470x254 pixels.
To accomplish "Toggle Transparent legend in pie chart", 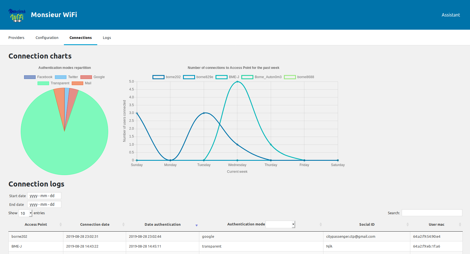I will coord(53,83).
